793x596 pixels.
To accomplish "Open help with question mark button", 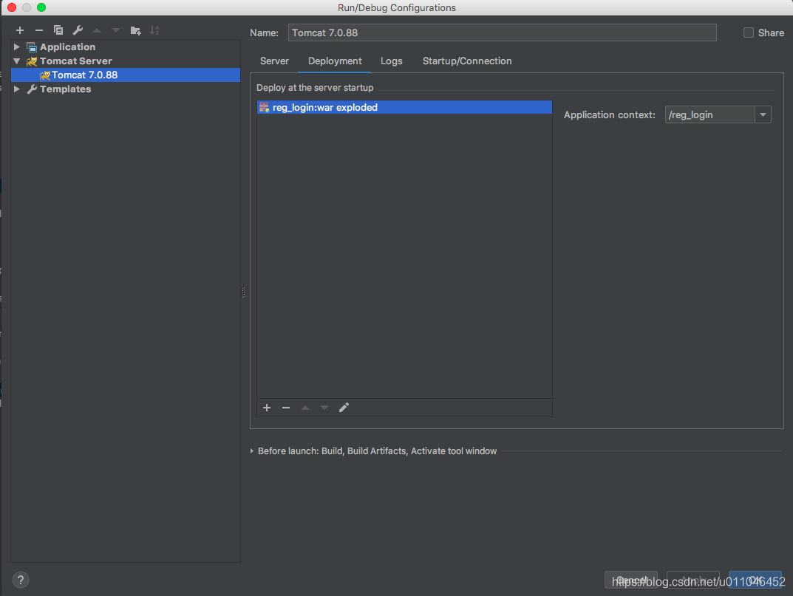I will 20,580.
